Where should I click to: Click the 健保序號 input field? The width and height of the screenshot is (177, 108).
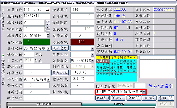[x=29, y=55]
